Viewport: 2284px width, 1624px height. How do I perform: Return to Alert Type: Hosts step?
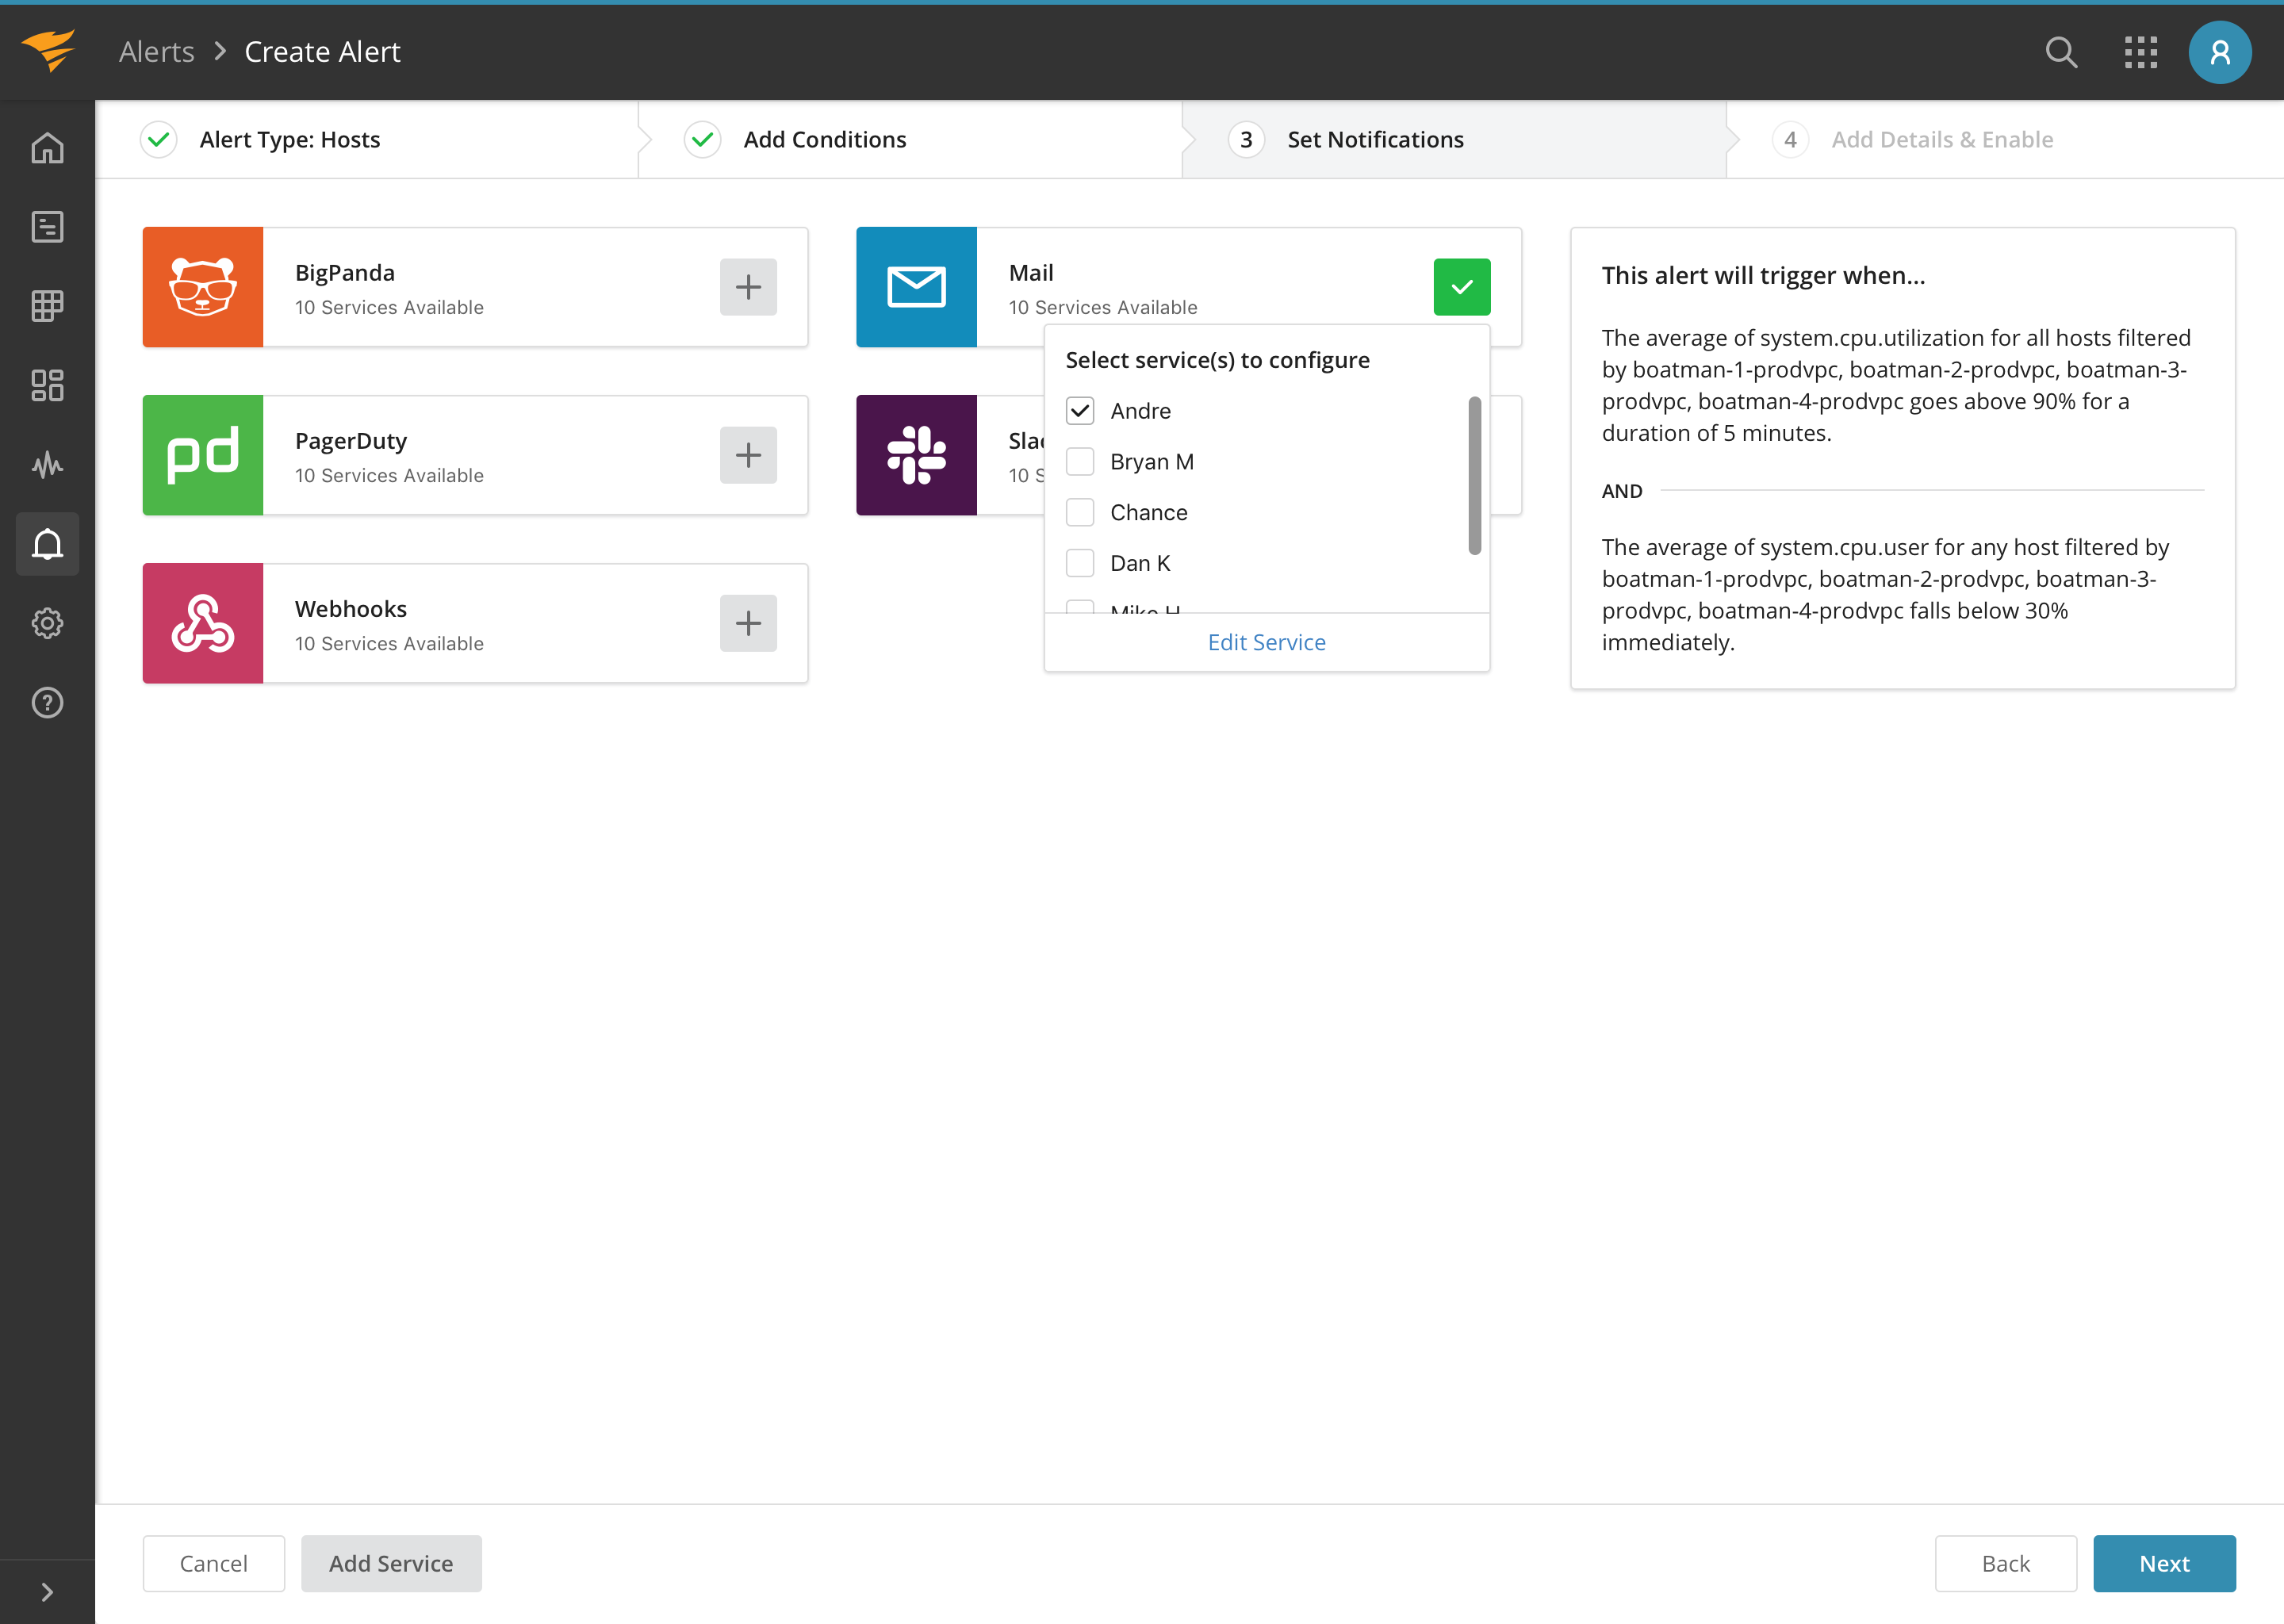(289, 140)
